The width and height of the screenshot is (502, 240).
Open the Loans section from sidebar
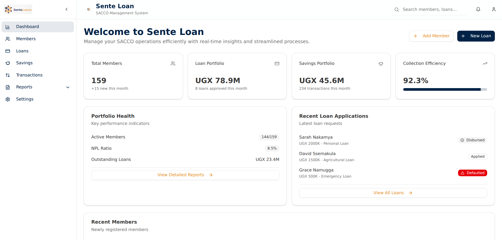tap(22, 51)
